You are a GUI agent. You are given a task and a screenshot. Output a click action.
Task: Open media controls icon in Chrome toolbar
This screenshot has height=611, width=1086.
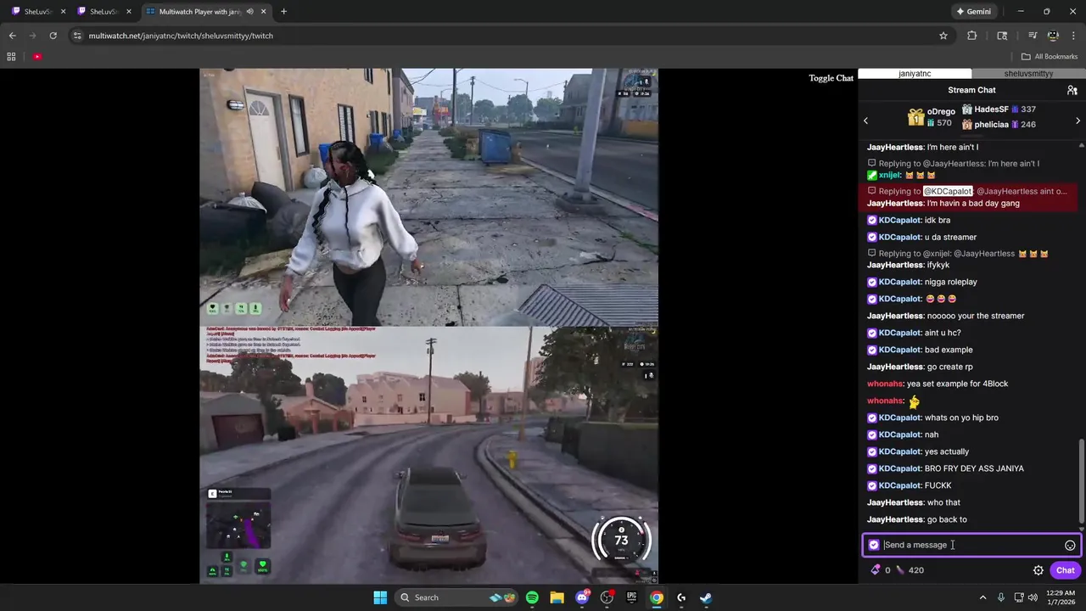1033,36
